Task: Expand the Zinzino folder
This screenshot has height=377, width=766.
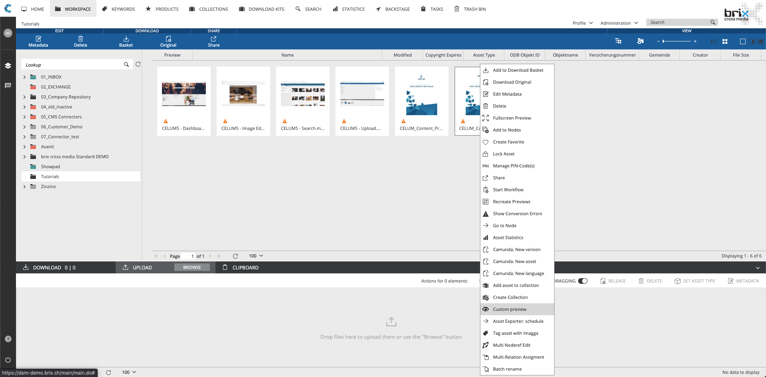Action: [24, 187]
